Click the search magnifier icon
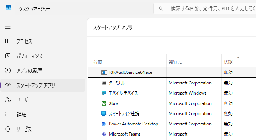Screen dimensions: 256x140 tap(161, 8)
